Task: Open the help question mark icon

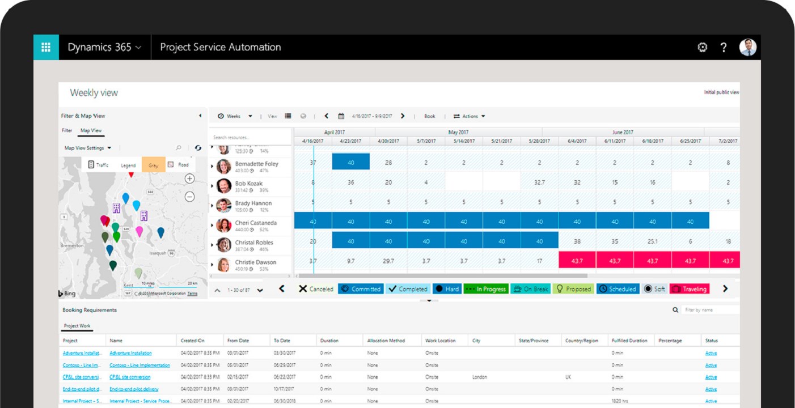Action: [724, 48]
